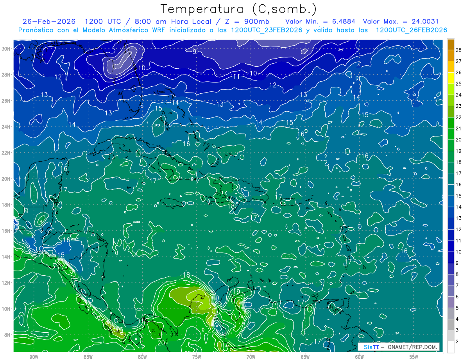Viewport: 469px width, 362px height.
Task: Click the colorbar scale label '4'
Action: pos(457,319)
